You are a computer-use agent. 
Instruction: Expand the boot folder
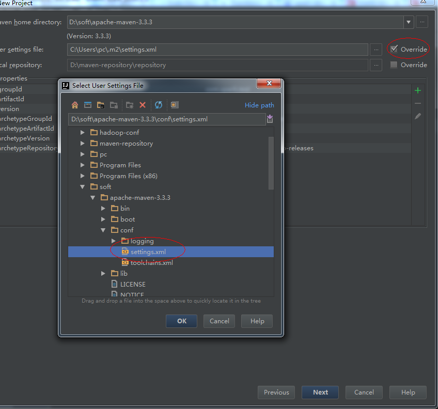[103, 219]
